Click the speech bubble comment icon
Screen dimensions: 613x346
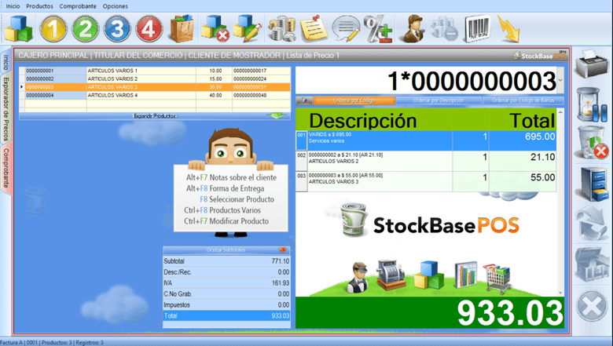click(x=346, y=28)
